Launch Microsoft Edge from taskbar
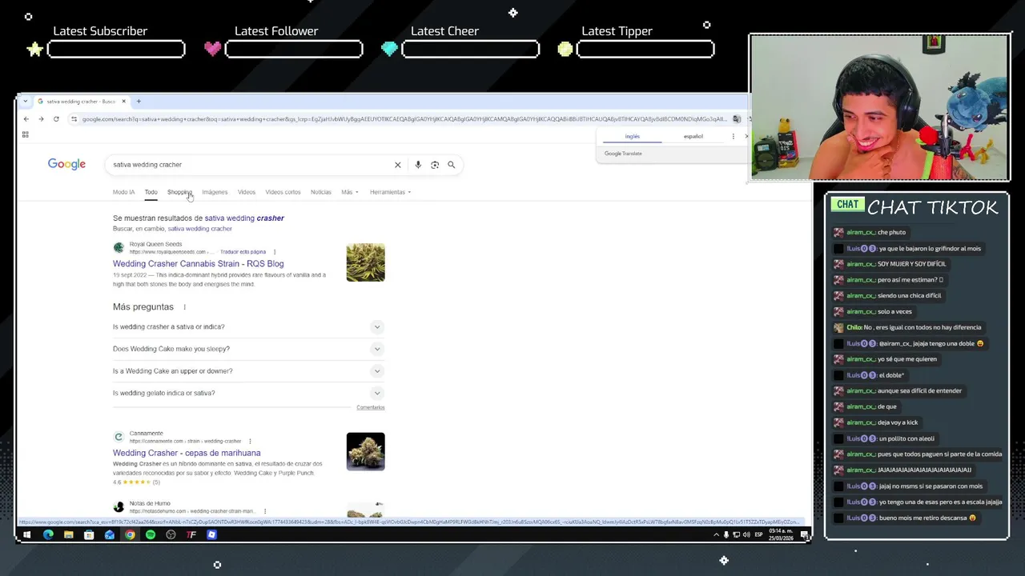The image size is (1025, 576). point(48,534)
